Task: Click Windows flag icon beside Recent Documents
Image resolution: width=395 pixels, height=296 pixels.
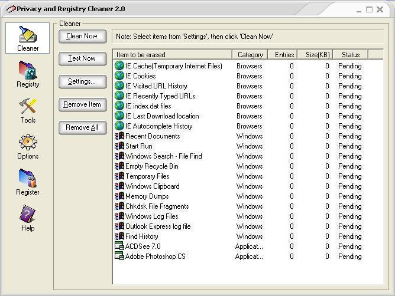Action: [119, 136]
